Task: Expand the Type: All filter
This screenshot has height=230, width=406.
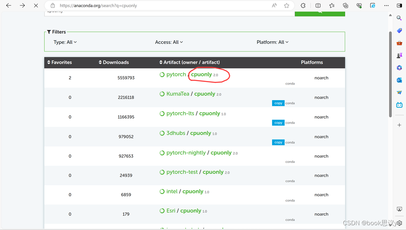Action: [65, 42]
